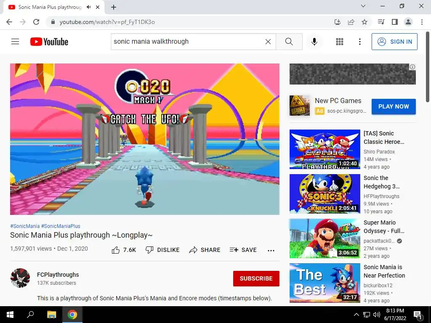Open Chrome profile avatar
The width and height of the screenshot is (431, 323).
(x=408, y=22)
